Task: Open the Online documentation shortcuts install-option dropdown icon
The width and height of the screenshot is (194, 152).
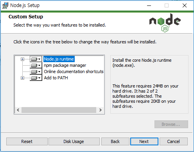Action: pos(36,72)
